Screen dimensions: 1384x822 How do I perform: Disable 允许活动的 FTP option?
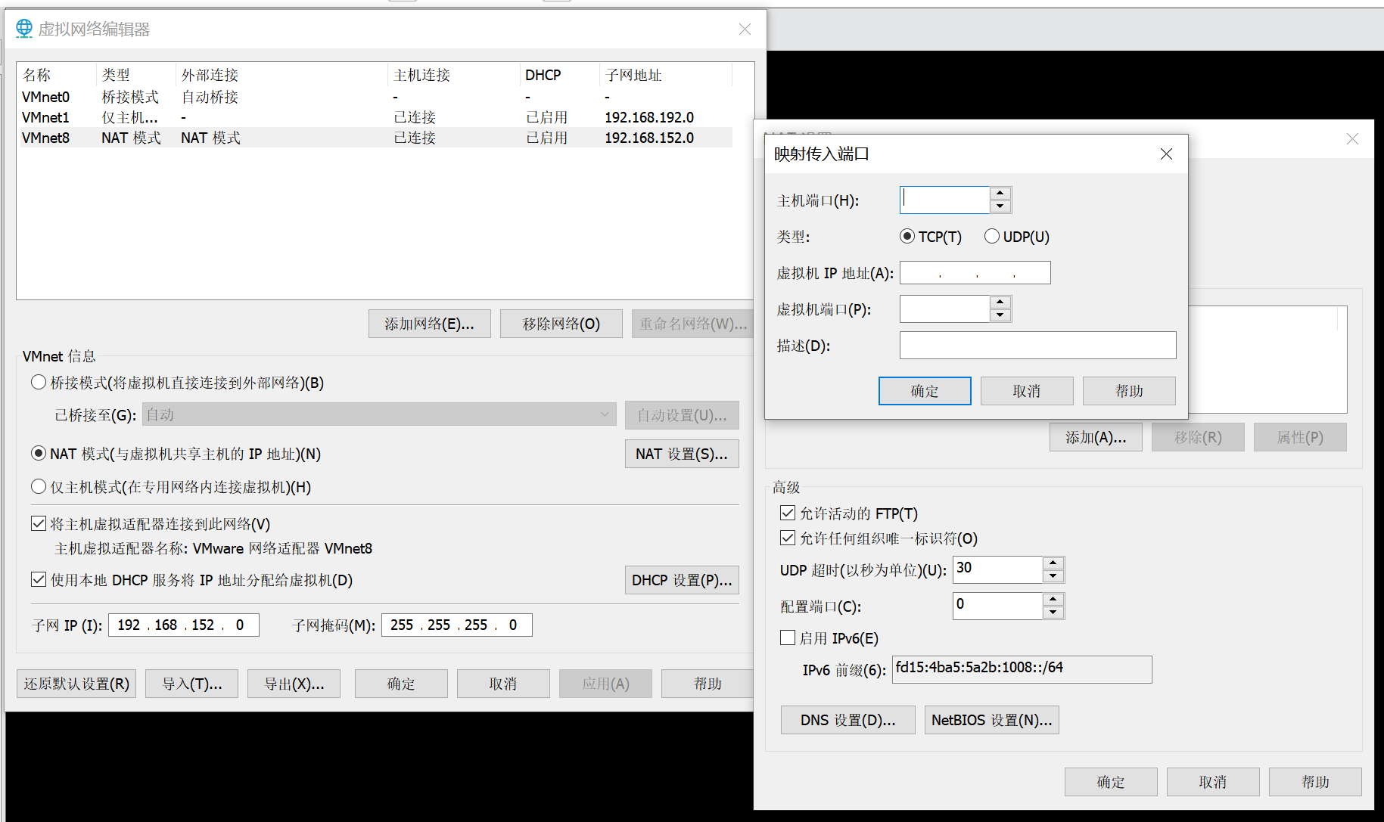click(788, 513)
